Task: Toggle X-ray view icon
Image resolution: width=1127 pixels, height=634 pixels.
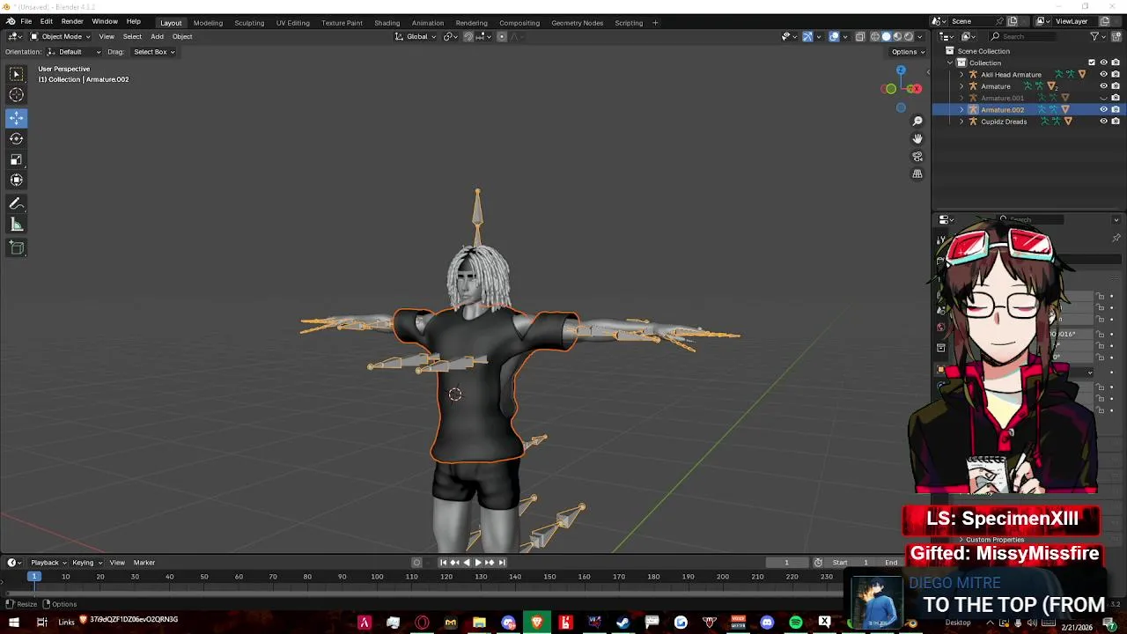Action: pyautogui.click(x=860, y=36)
